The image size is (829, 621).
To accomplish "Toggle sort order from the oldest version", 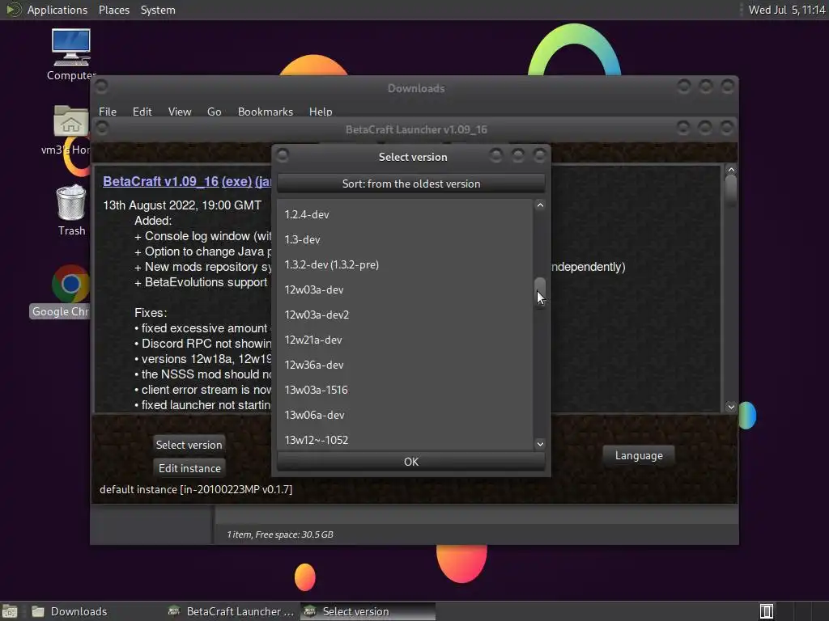I will click(410, 184).
